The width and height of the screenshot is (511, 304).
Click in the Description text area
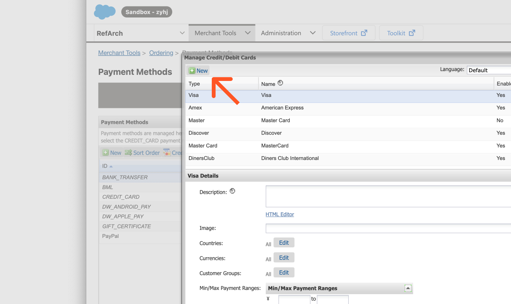tap(388, 196)
